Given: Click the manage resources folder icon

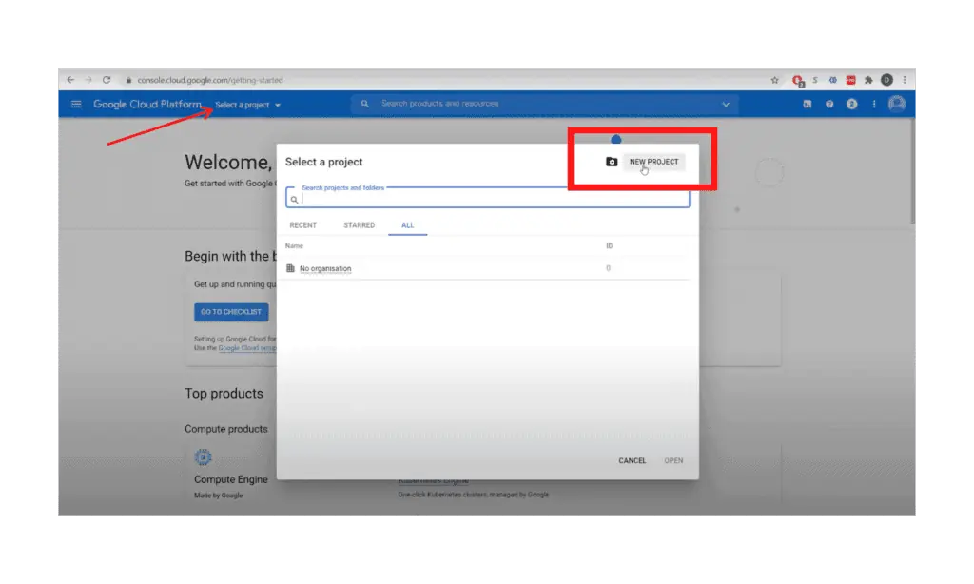Looking at the screenshot, I should click(x=612, y=162).
